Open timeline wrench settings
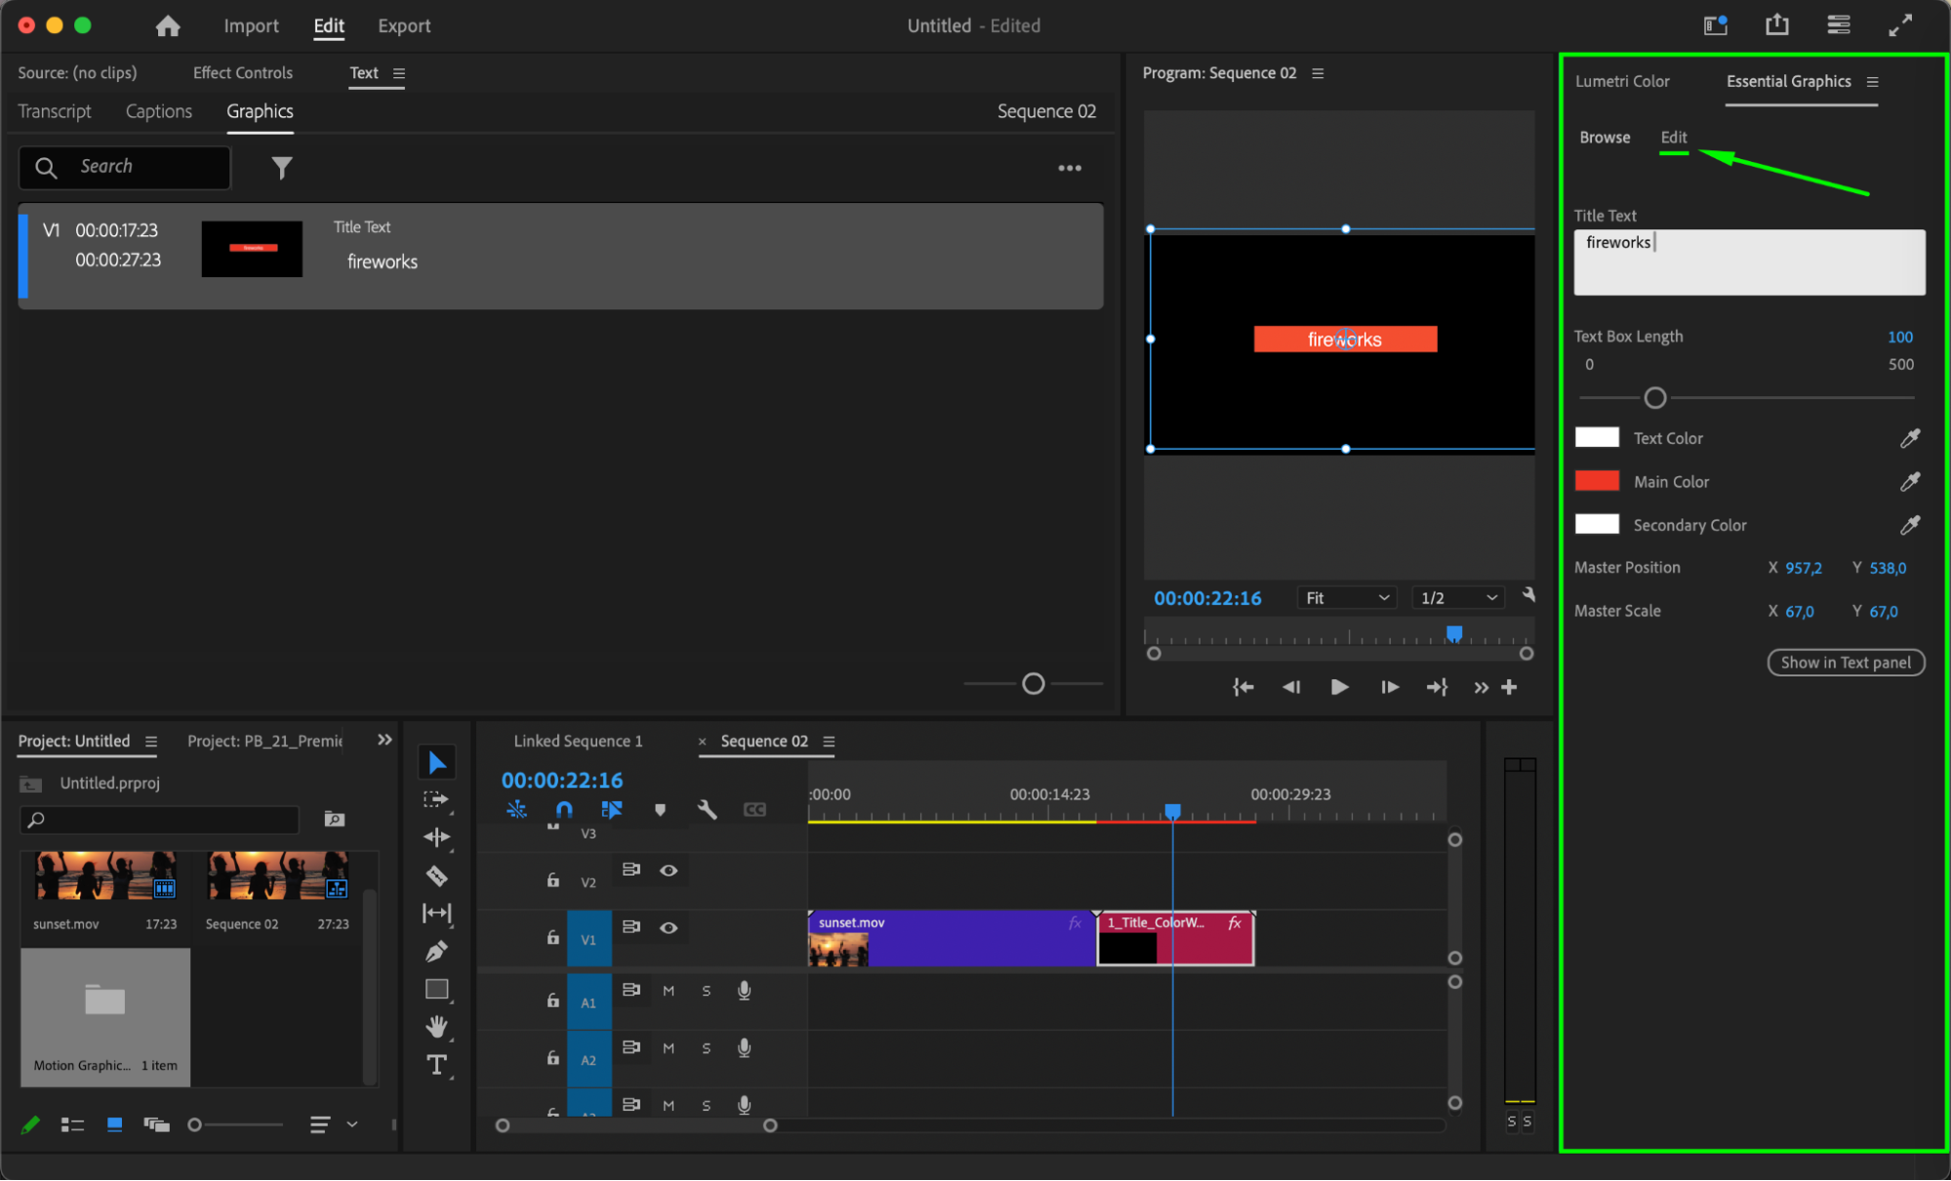Viewport: 1951px width, 1181px height. [x=707, y=809]
